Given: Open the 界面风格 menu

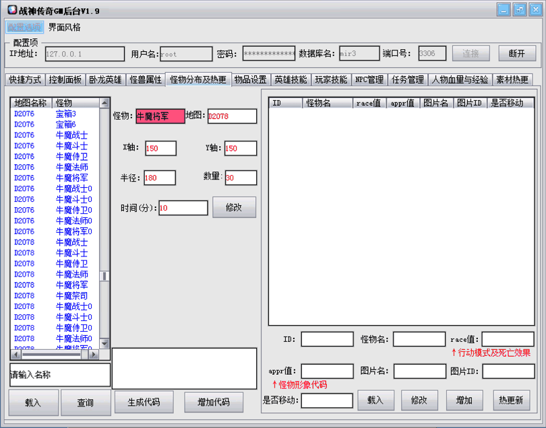Looking at the screenshot, I should point(65,27).
